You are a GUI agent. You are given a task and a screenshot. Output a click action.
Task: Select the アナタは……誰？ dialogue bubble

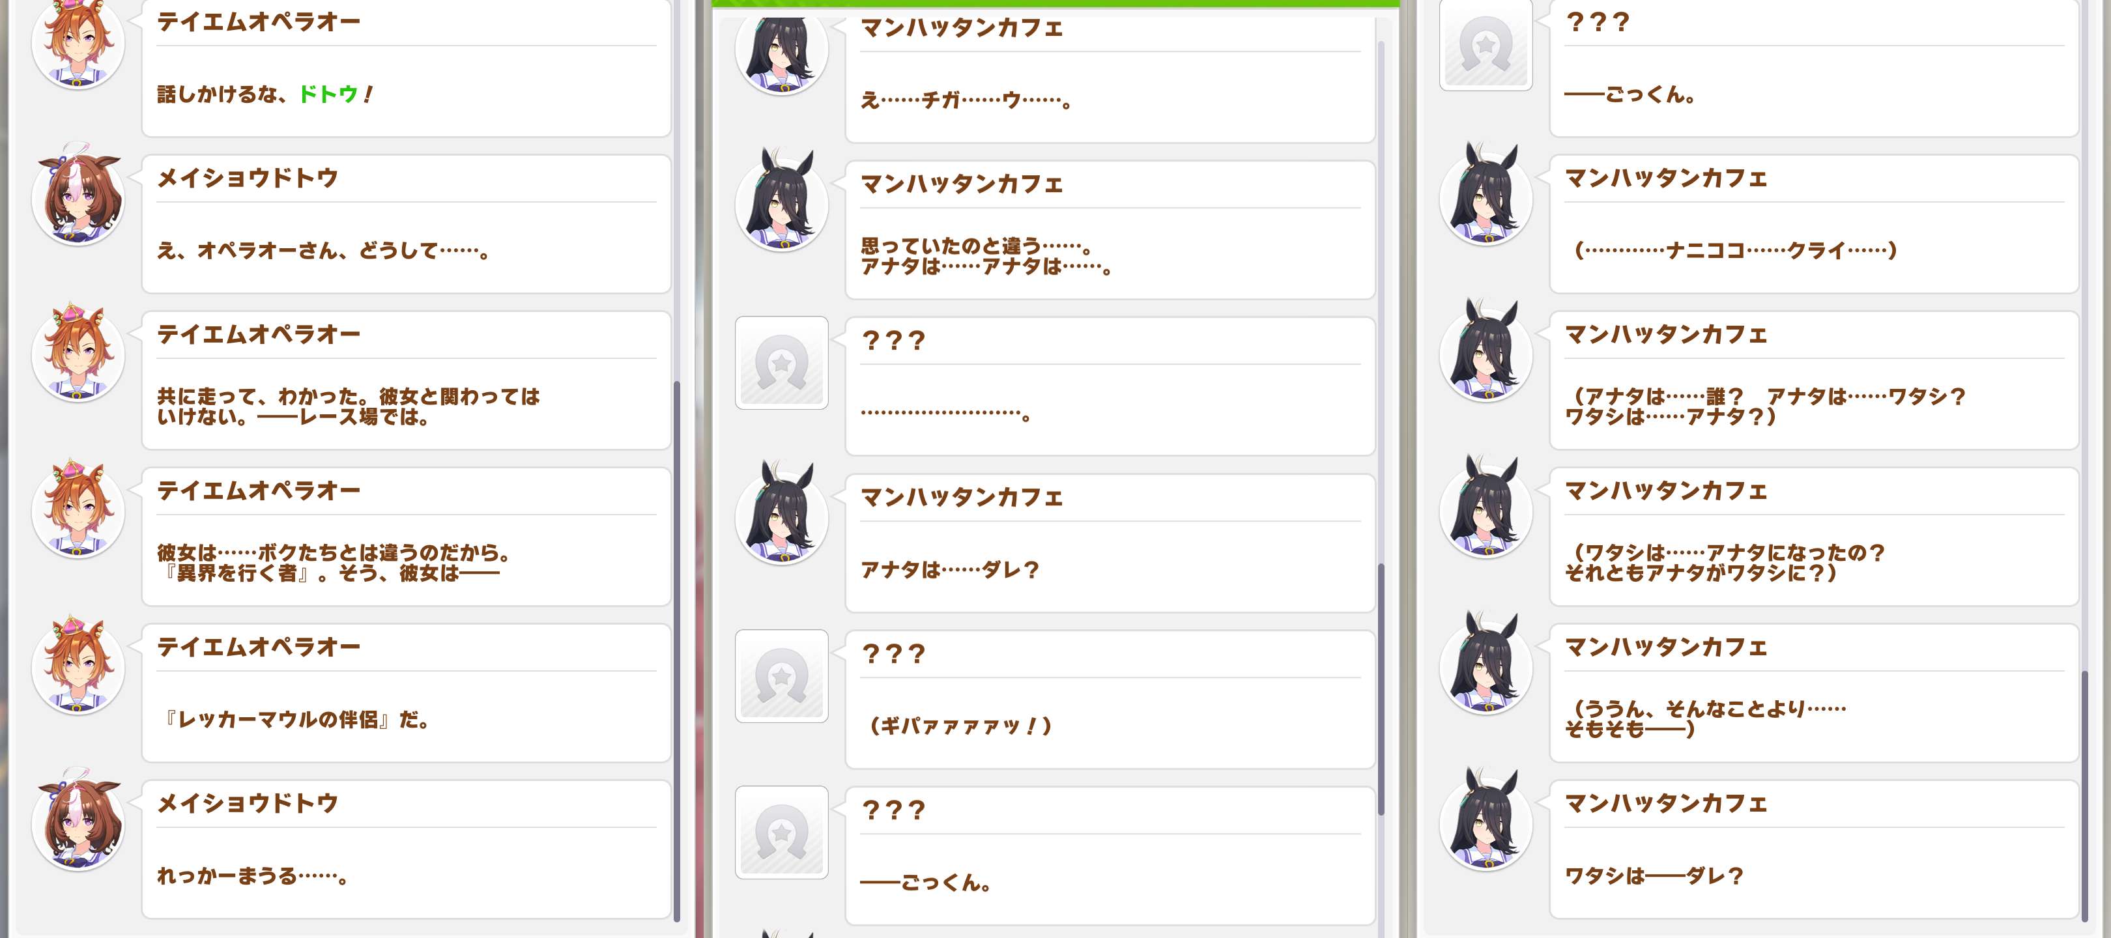point(1813,380)
